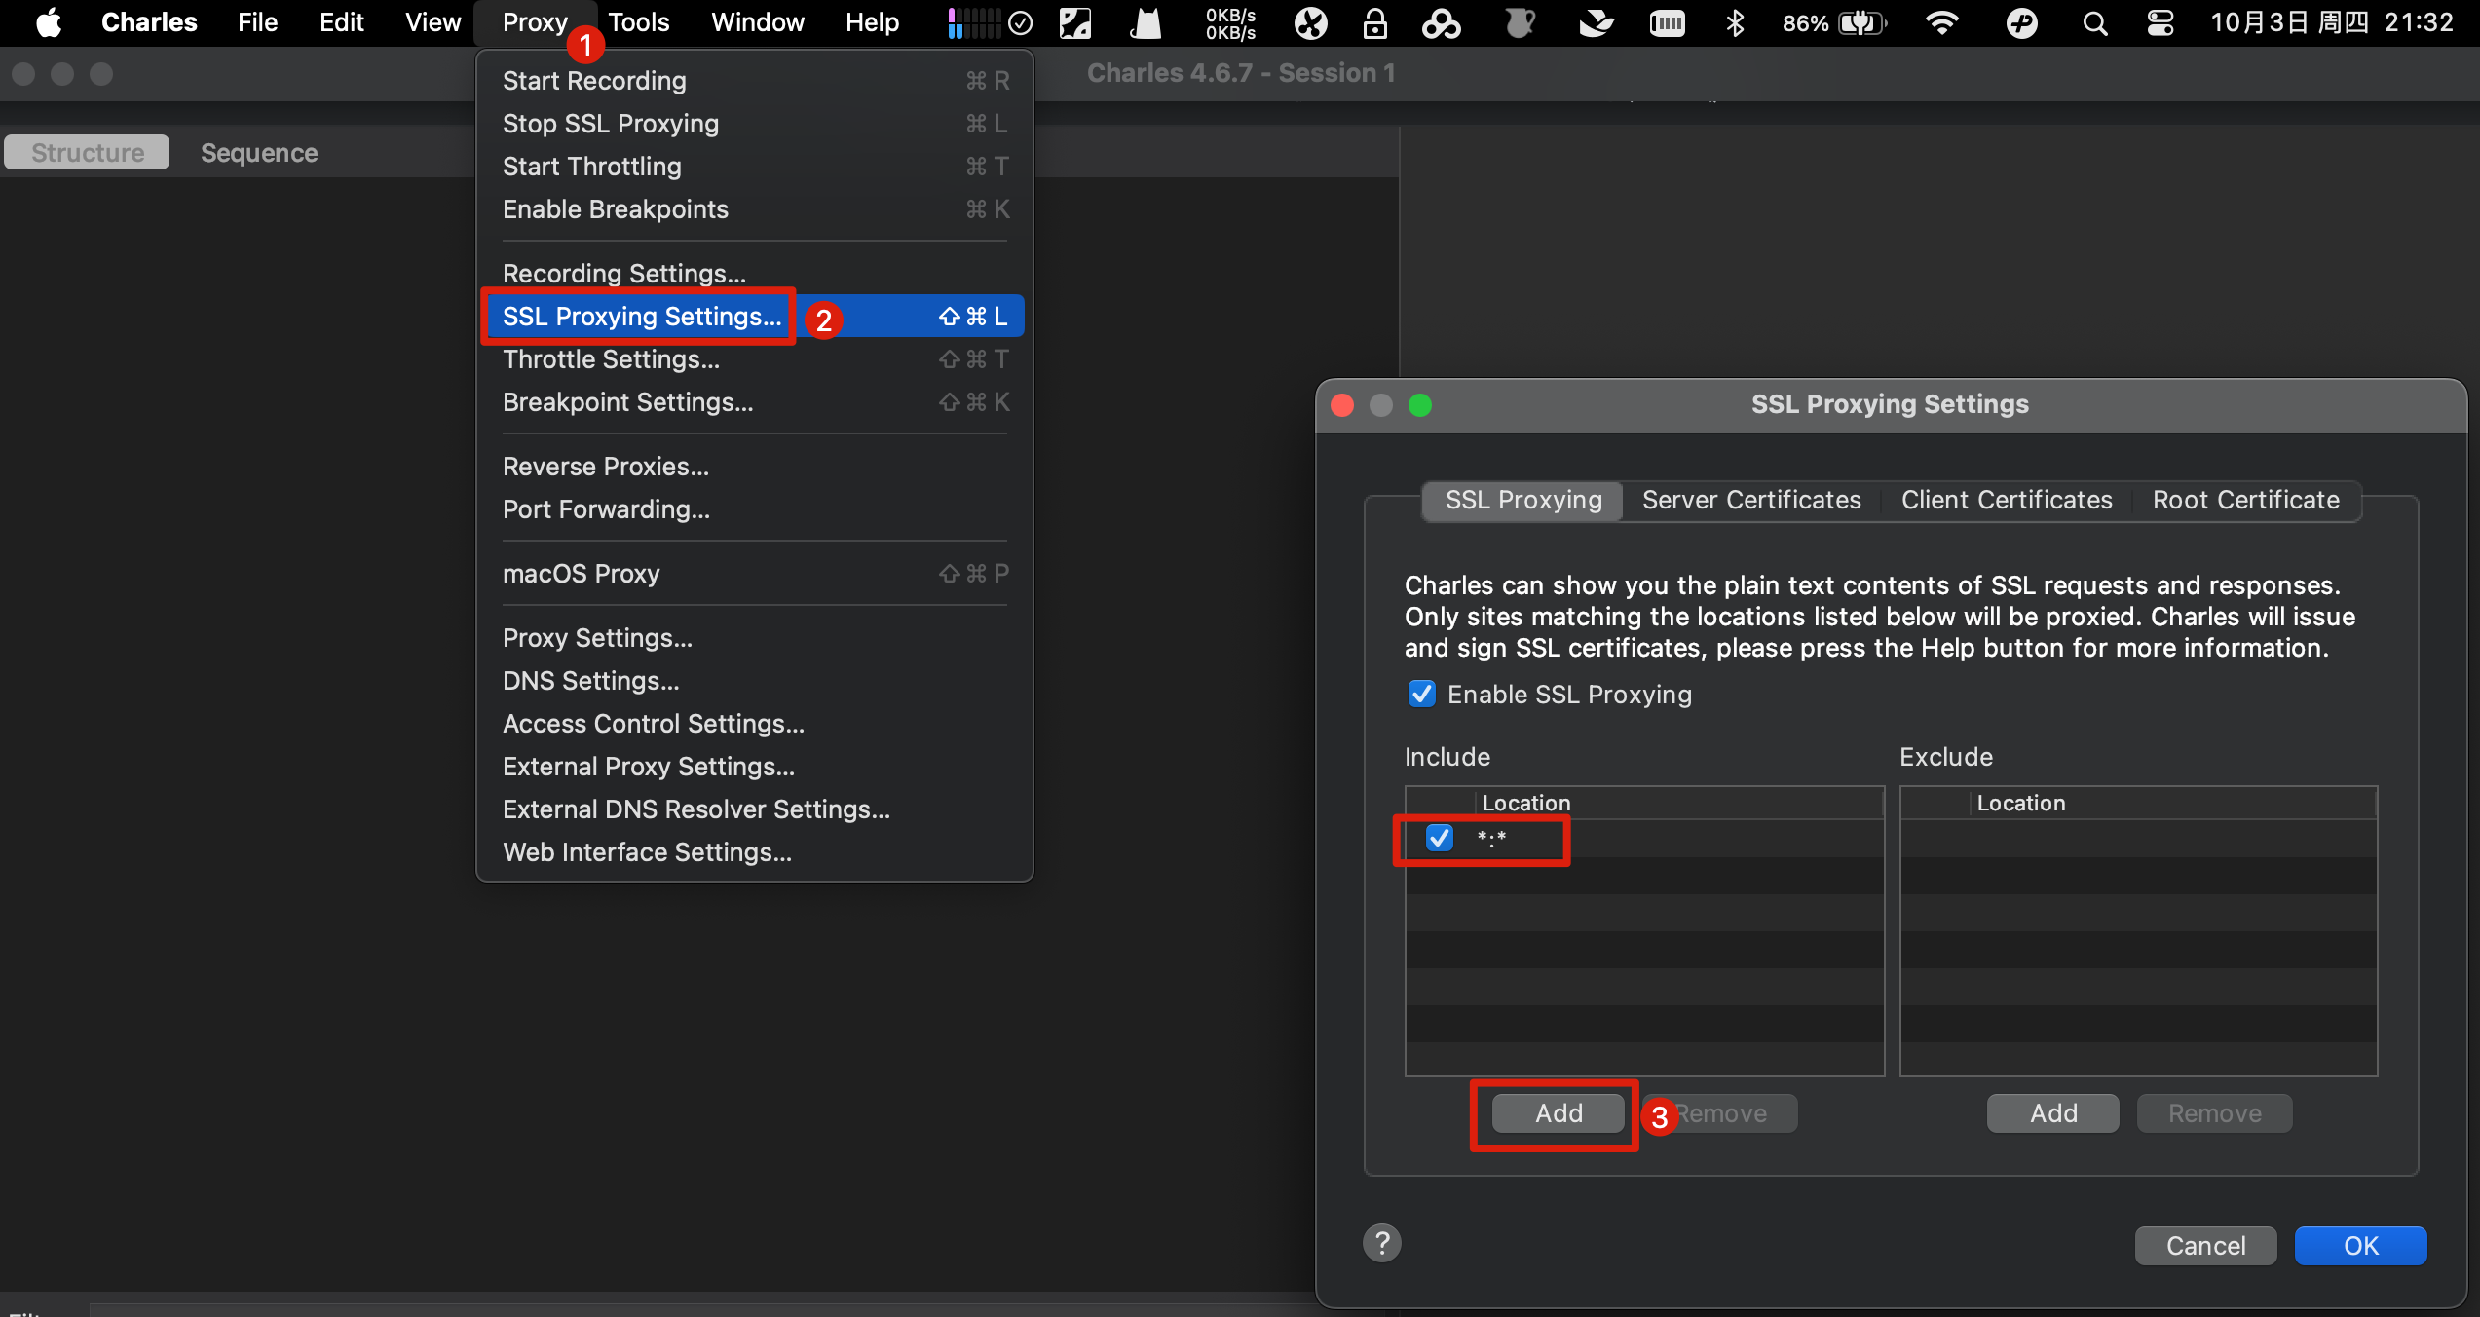Open the Apple menu

(49, 22)
